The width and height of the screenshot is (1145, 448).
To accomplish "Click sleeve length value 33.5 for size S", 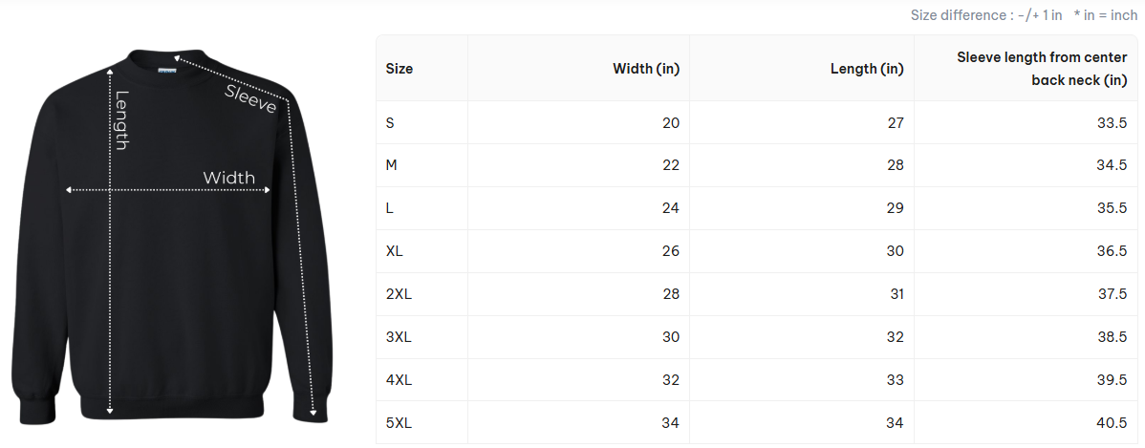I will pyautogui.click(x=1112, y=122).
